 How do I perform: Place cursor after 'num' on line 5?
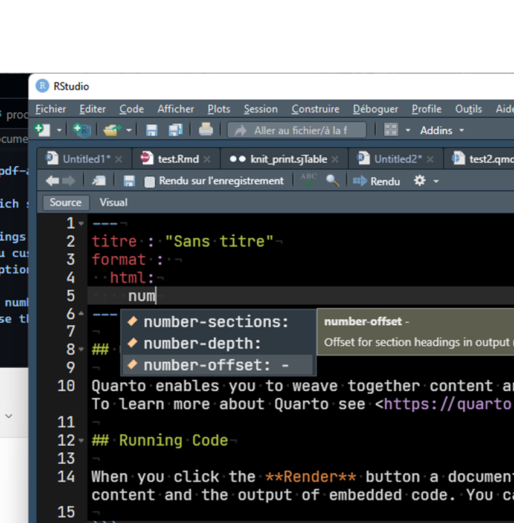(x=156, y=296)
